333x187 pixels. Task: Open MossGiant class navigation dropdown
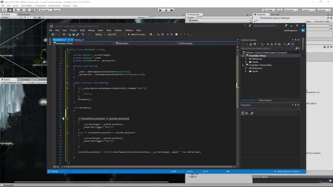point(146,44)
